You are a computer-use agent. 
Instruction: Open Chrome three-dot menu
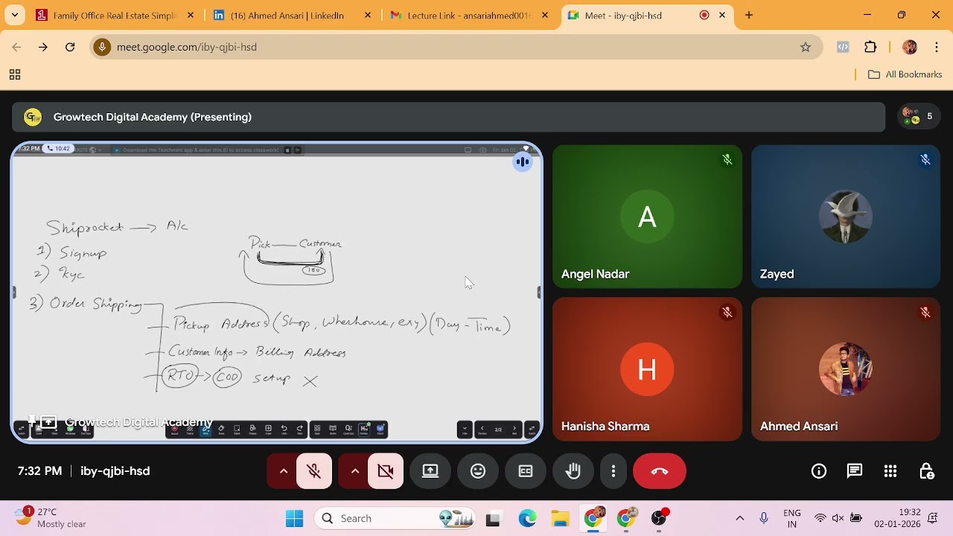pos(937,47)
